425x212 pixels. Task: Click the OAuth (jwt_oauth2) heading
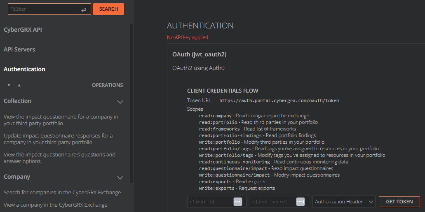tap(200, 55)
